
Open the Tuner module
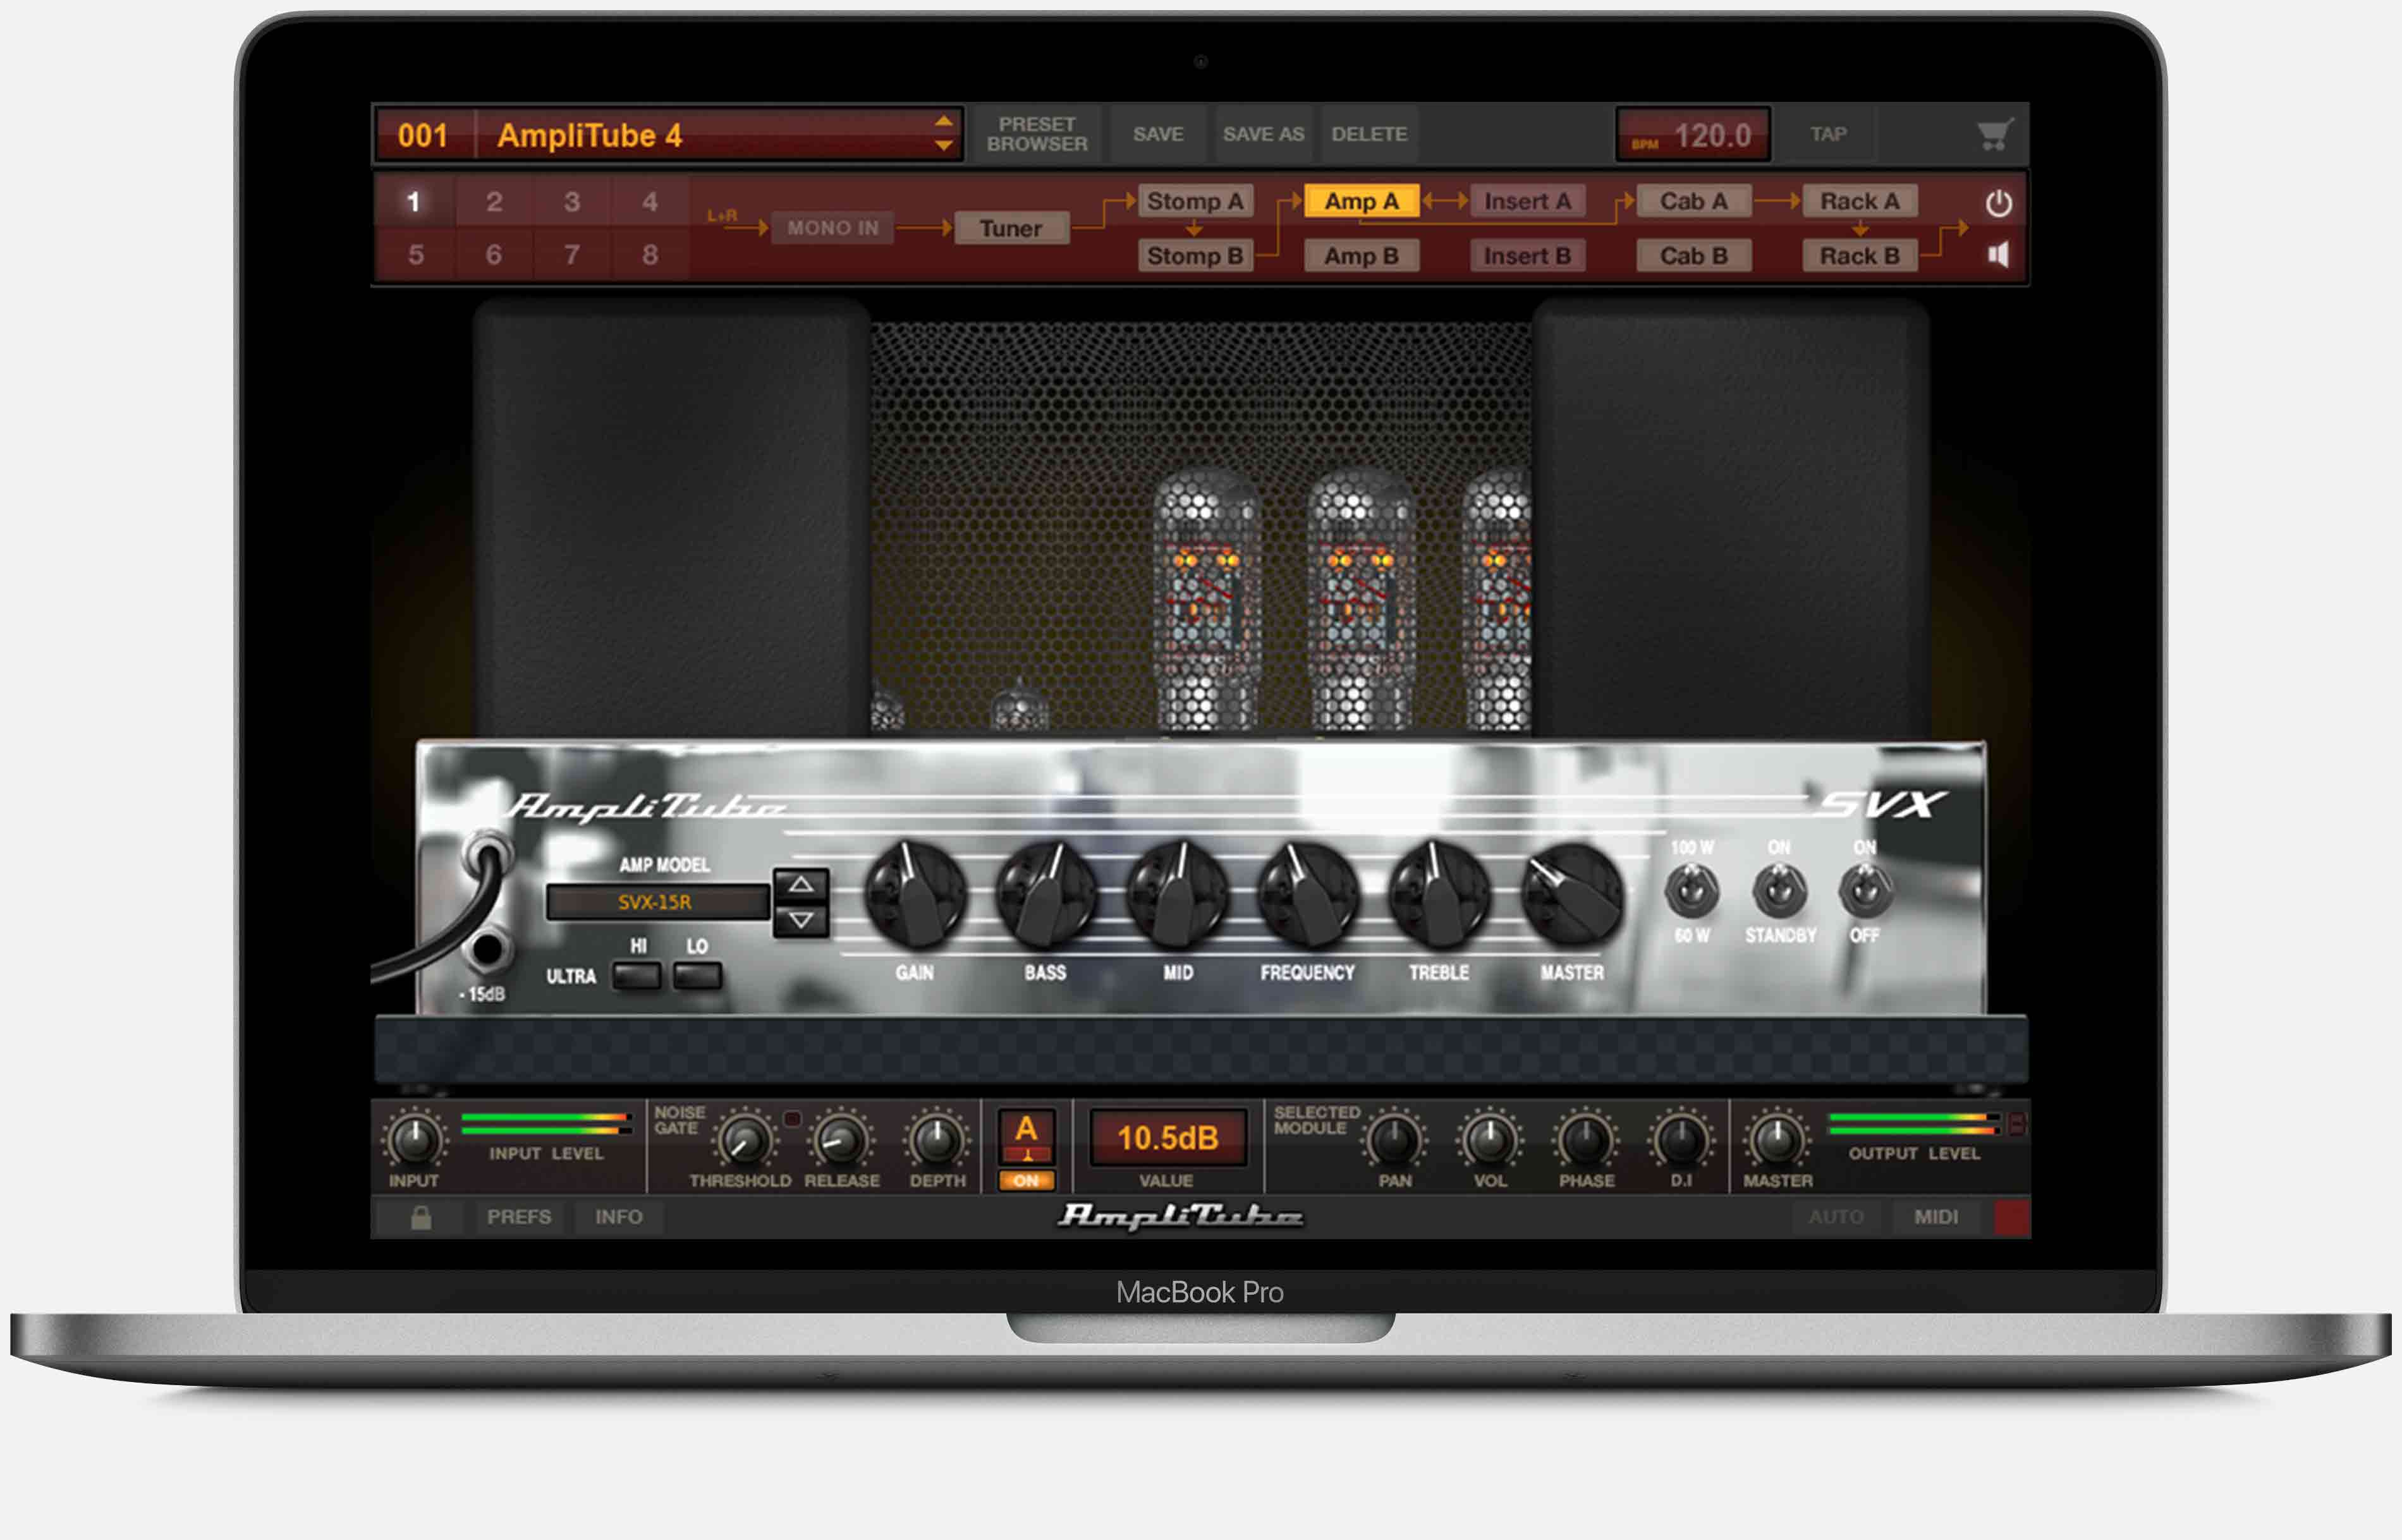1011,228
